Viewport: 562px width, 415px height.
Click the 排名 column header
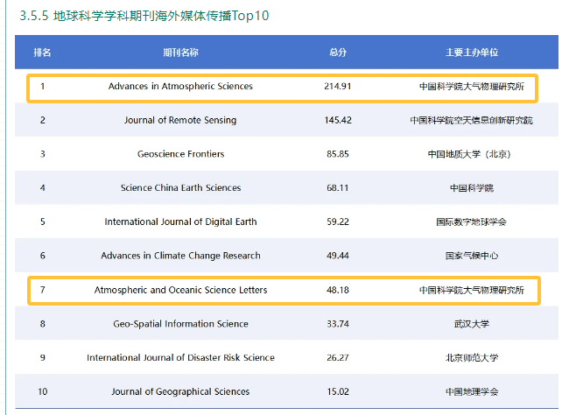coord(42,53)
